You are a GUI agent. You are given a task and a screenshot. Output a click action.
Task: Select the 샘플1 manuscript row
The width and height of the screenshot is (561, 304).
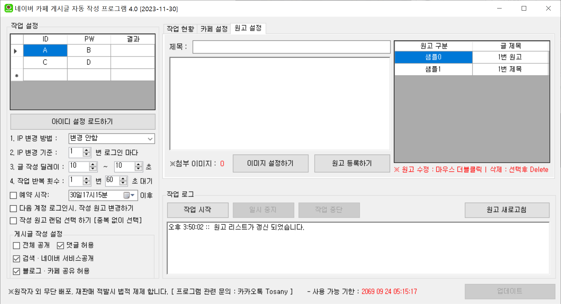433,69
